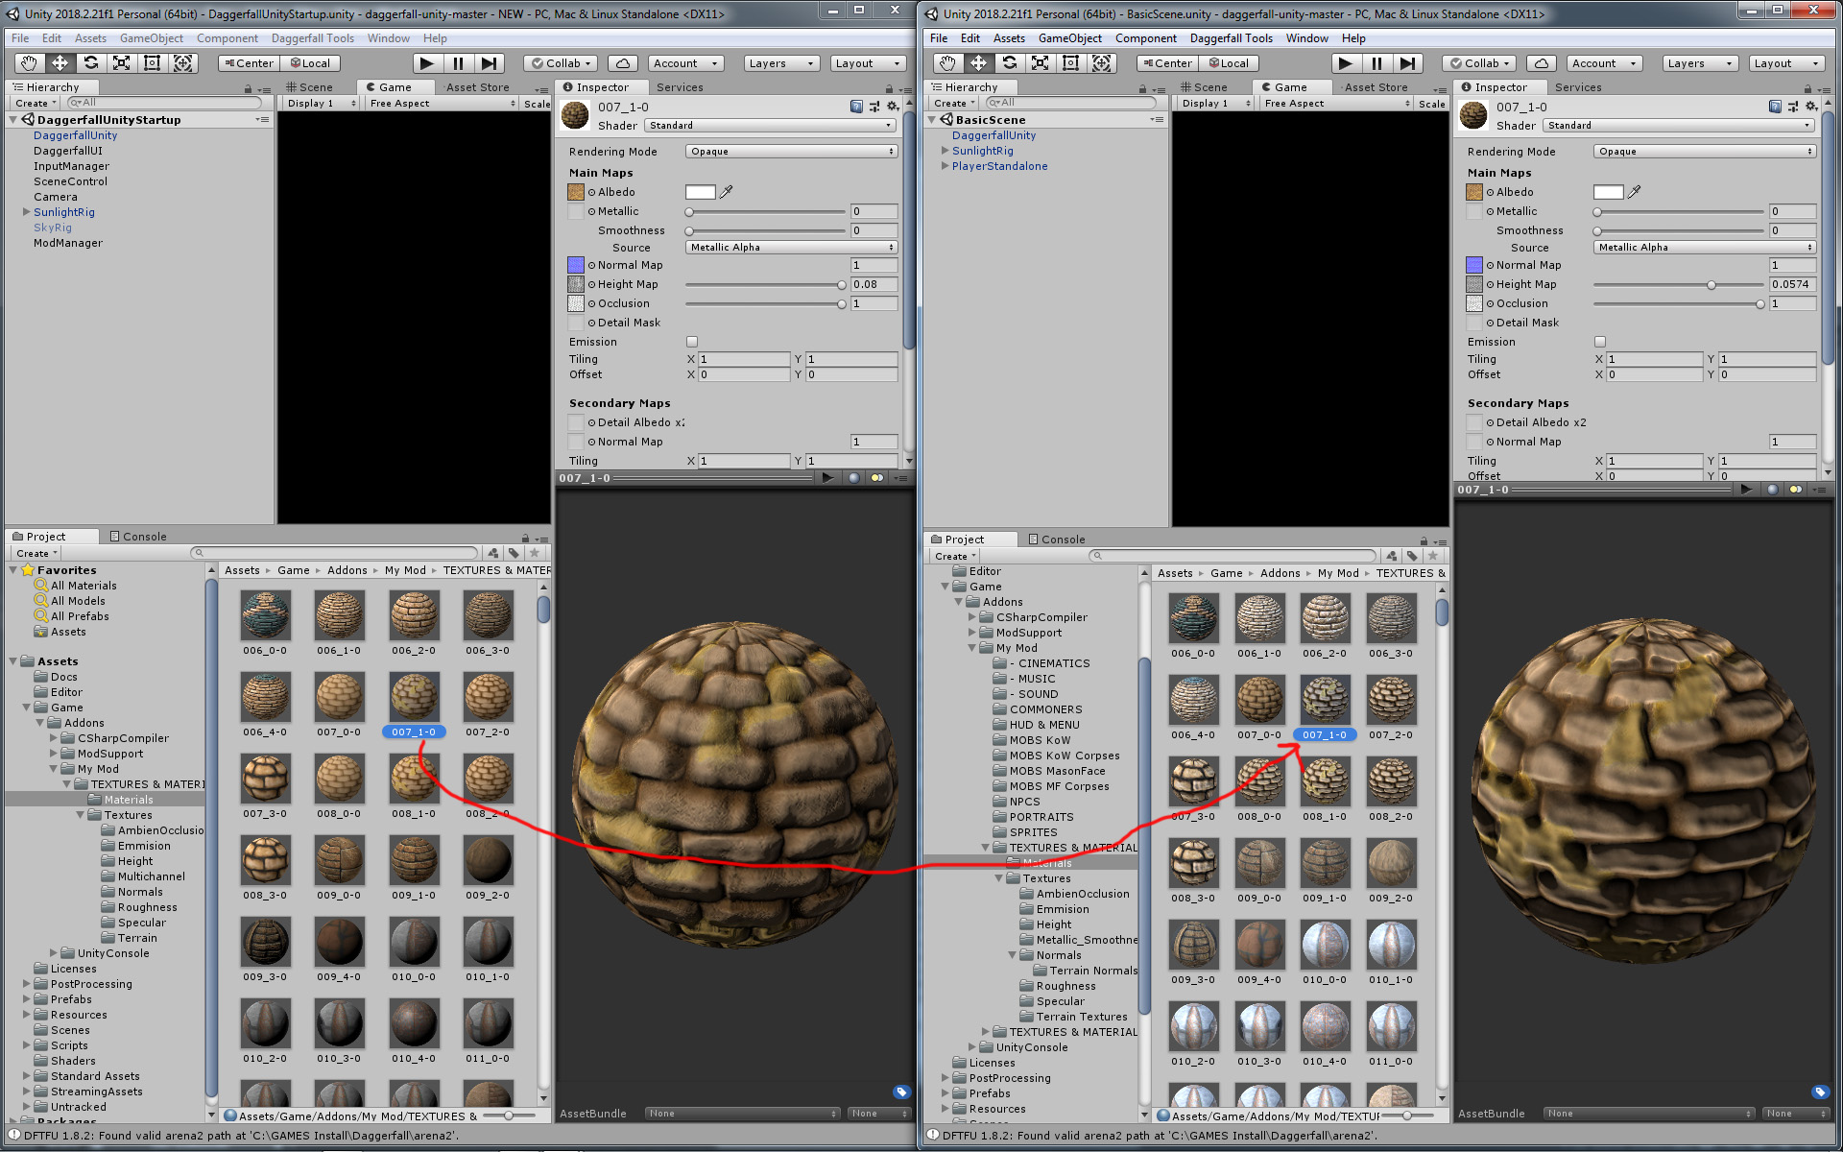This screenshot has width=1843, height=1152.
Task: Collapse My Mod folder in right Project tree
Action: tap(972, 648)
